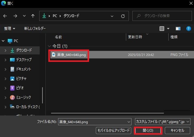
Task: Expand the address bar history dropdown
Action: 112,16
